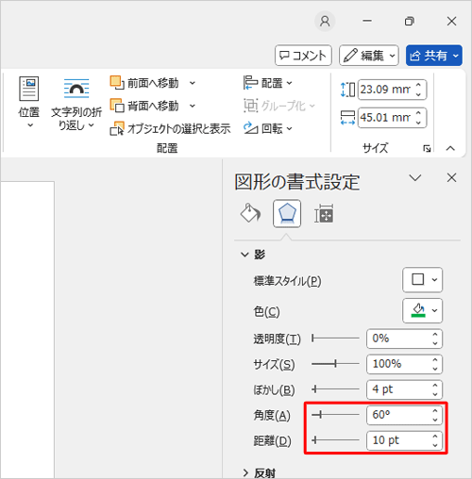
Task: Decrease 角度 with down spinner
Action: tap(435, 420)
